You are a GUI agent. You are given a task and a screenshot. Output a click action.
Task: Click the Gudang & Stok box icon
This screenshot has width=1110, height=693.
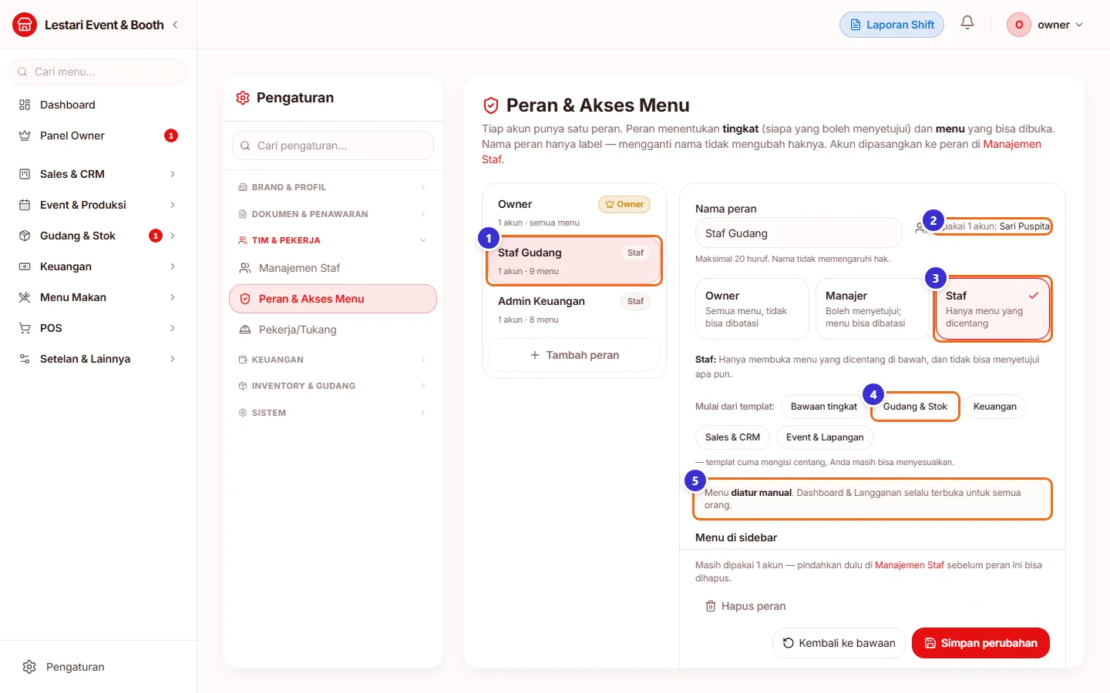coord(25,236)
